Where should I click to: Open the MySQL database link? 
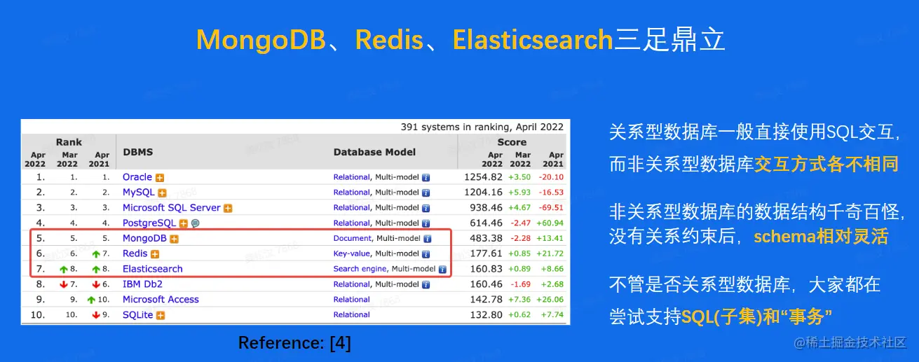click(139, 193)
